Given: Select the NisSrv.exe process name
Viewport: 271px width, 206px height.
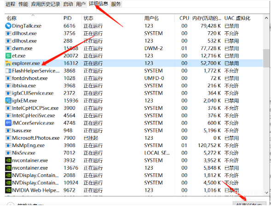Looking at the screenshot, I should point(23,153).
